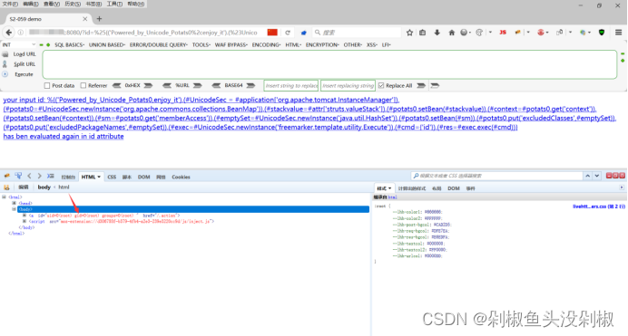628x336 pixels.
Task: Open the ERROR/DOUBLE QUERY dropdown menu
Action: 159,44
